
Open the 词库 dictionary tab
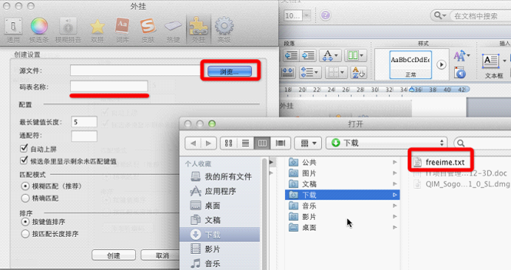click(123, 30)
